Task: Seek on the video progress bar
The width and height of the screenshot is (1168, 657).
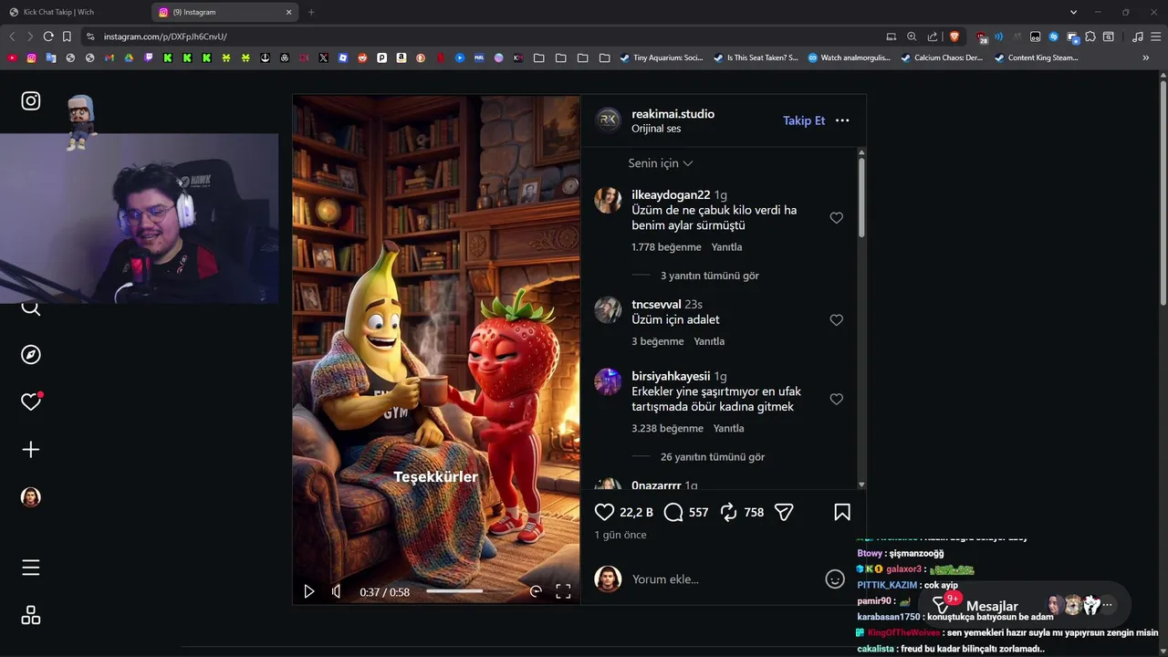Action: point(470,591)
